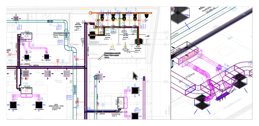Click the struck-through Room thermostat TR13 label
The image size is (259, 126).
click(x=112, y=55)
